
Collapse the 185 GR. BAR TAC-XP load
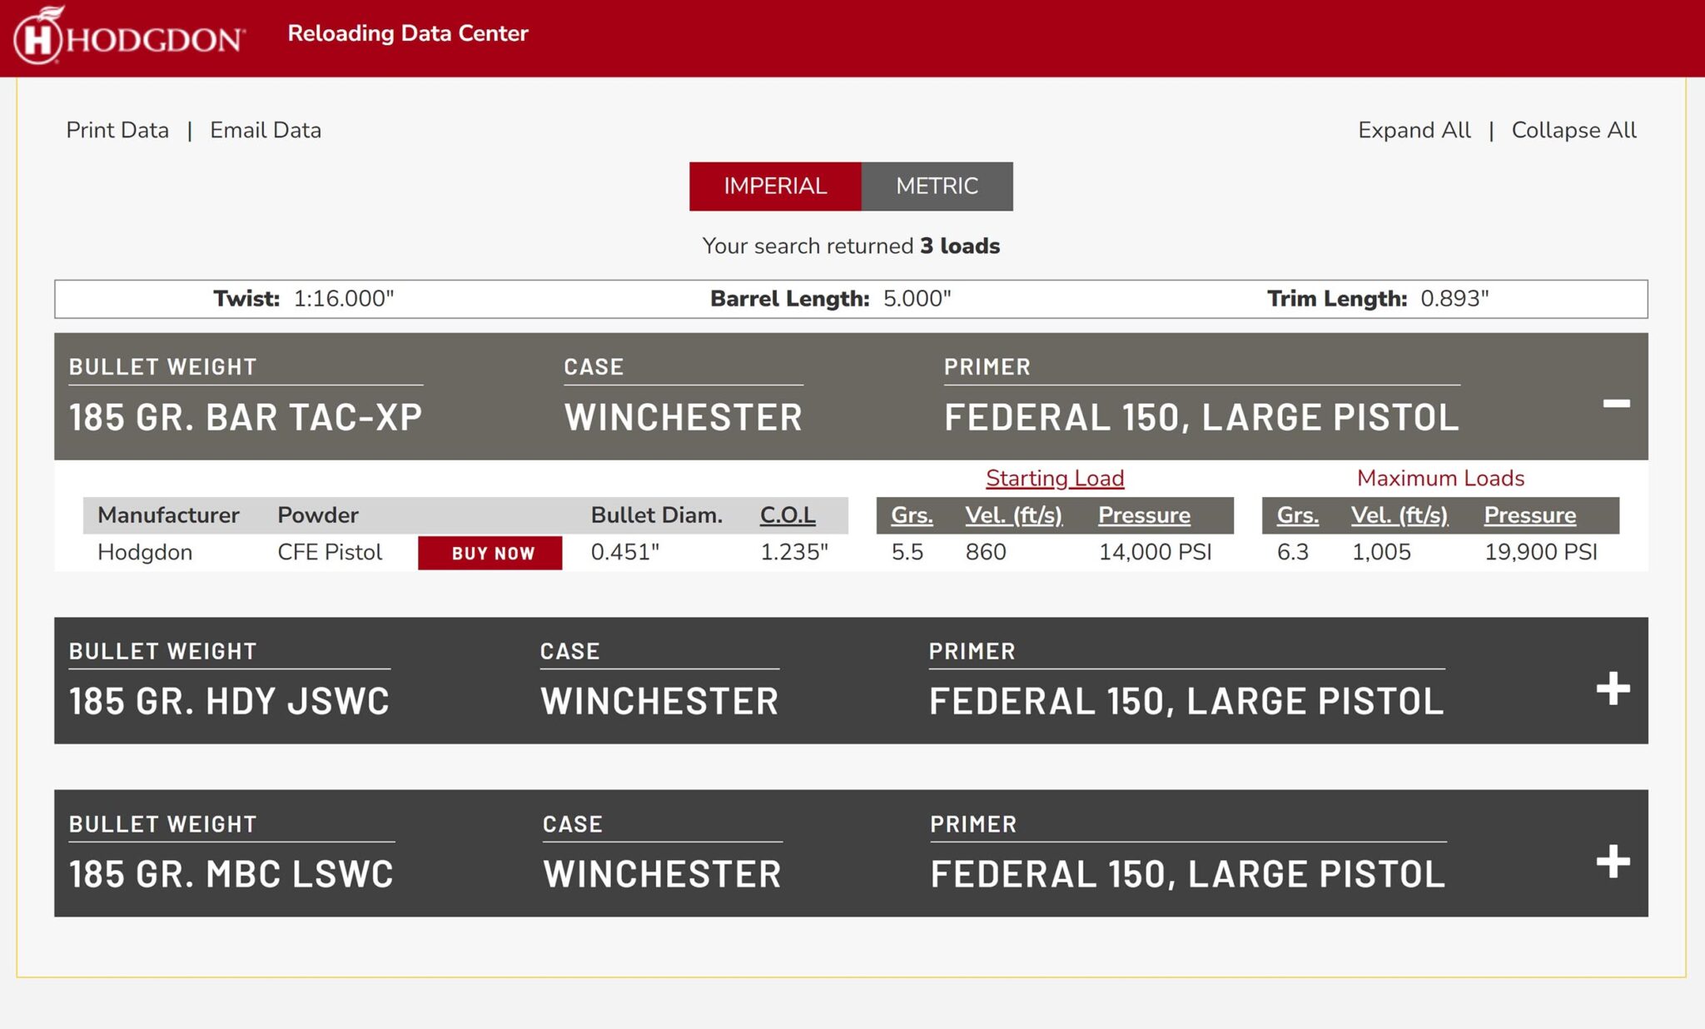(x=1616, y=404)
